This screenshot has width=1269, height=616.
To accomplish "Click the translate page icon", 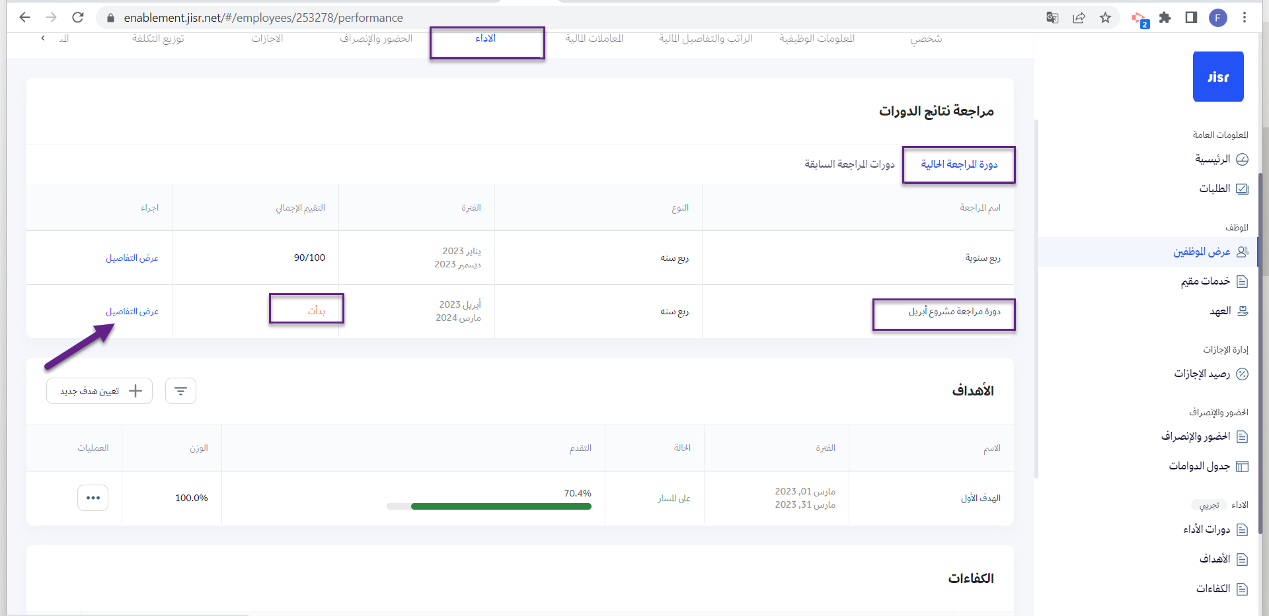I will pos(1052,18).
